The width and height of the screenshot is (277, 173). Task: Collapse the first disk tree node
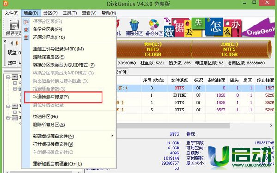8,77
